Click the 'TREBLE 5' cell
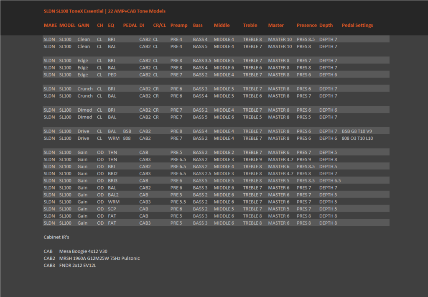 click(x=252, y=117)
